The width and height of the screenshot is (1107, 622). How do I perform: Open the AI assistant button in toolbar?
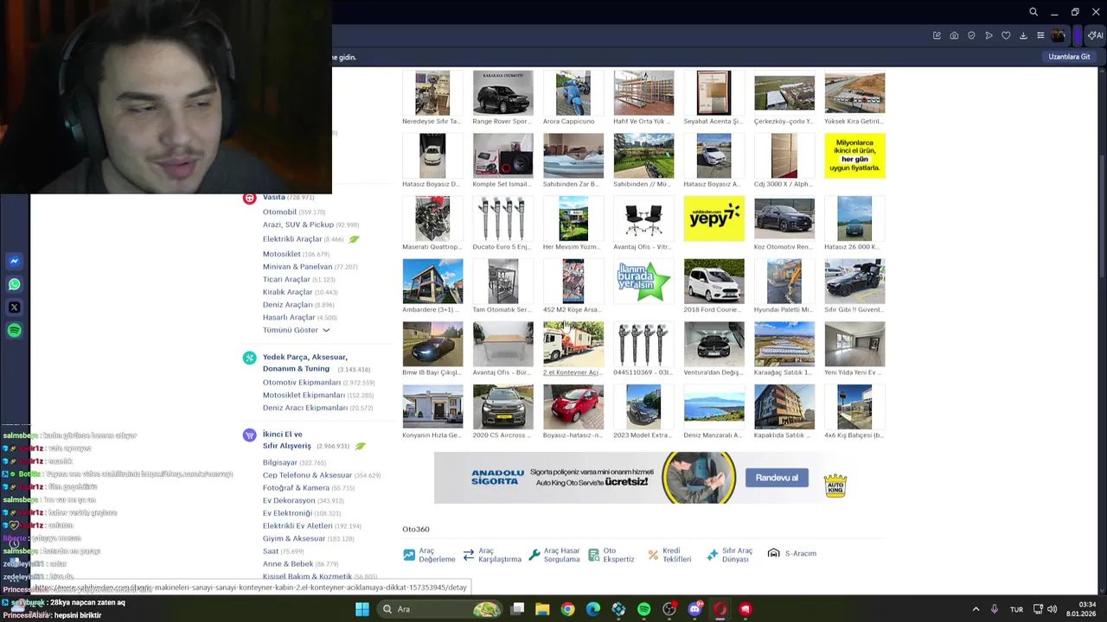1096,35
